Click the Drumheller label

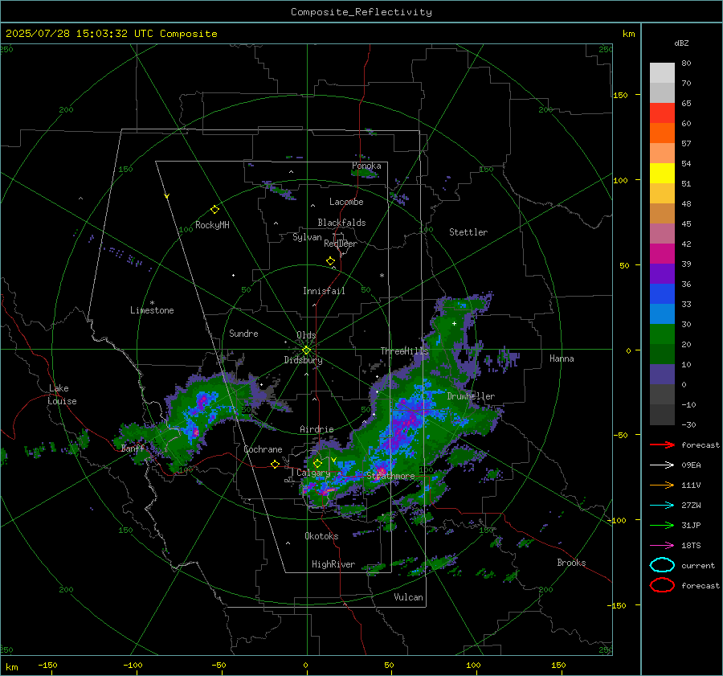coord(471,396)
